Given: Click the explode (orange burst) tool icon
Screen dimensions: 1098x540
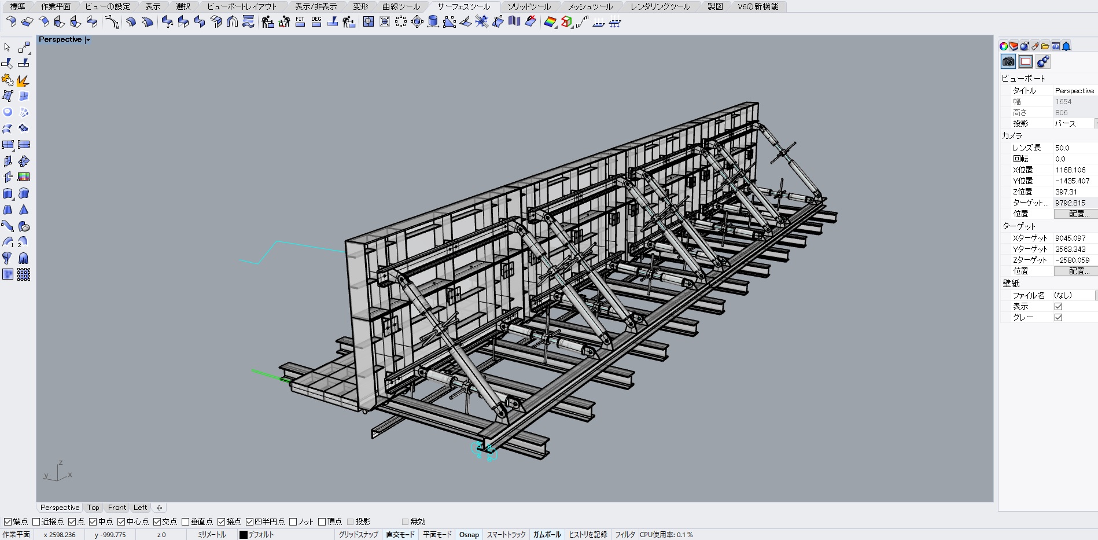Looking at the screenshot, I should tap(23, 80).
